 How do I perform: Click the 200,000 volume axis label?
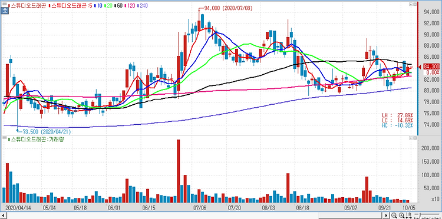pyautogui.click(x=431, y=148)
